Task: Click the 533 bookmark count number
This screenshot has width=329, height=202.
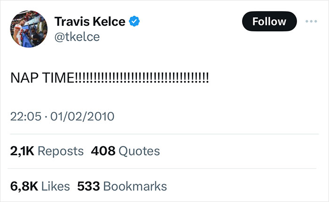Action: click(x=88, y=186)
